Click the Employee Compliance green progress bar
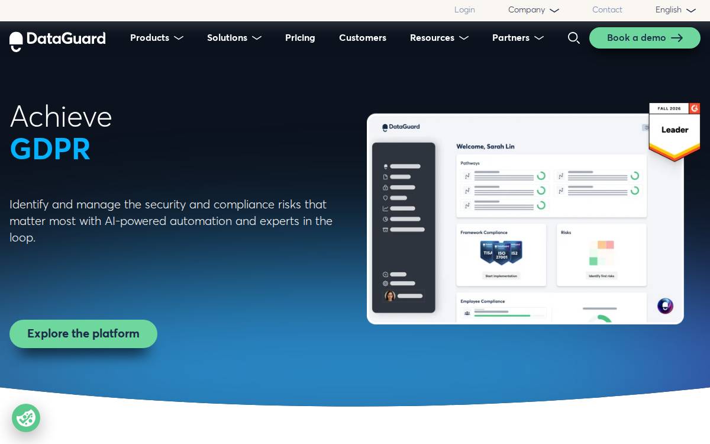The image size is (710, 444). 502,316
